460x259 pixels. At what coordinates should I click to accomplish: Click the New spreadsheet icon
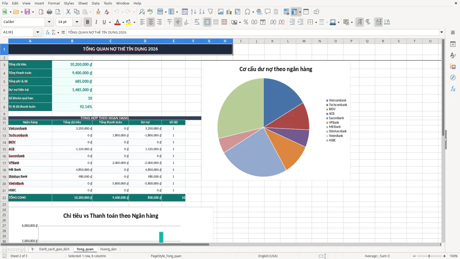pos(5,12)
